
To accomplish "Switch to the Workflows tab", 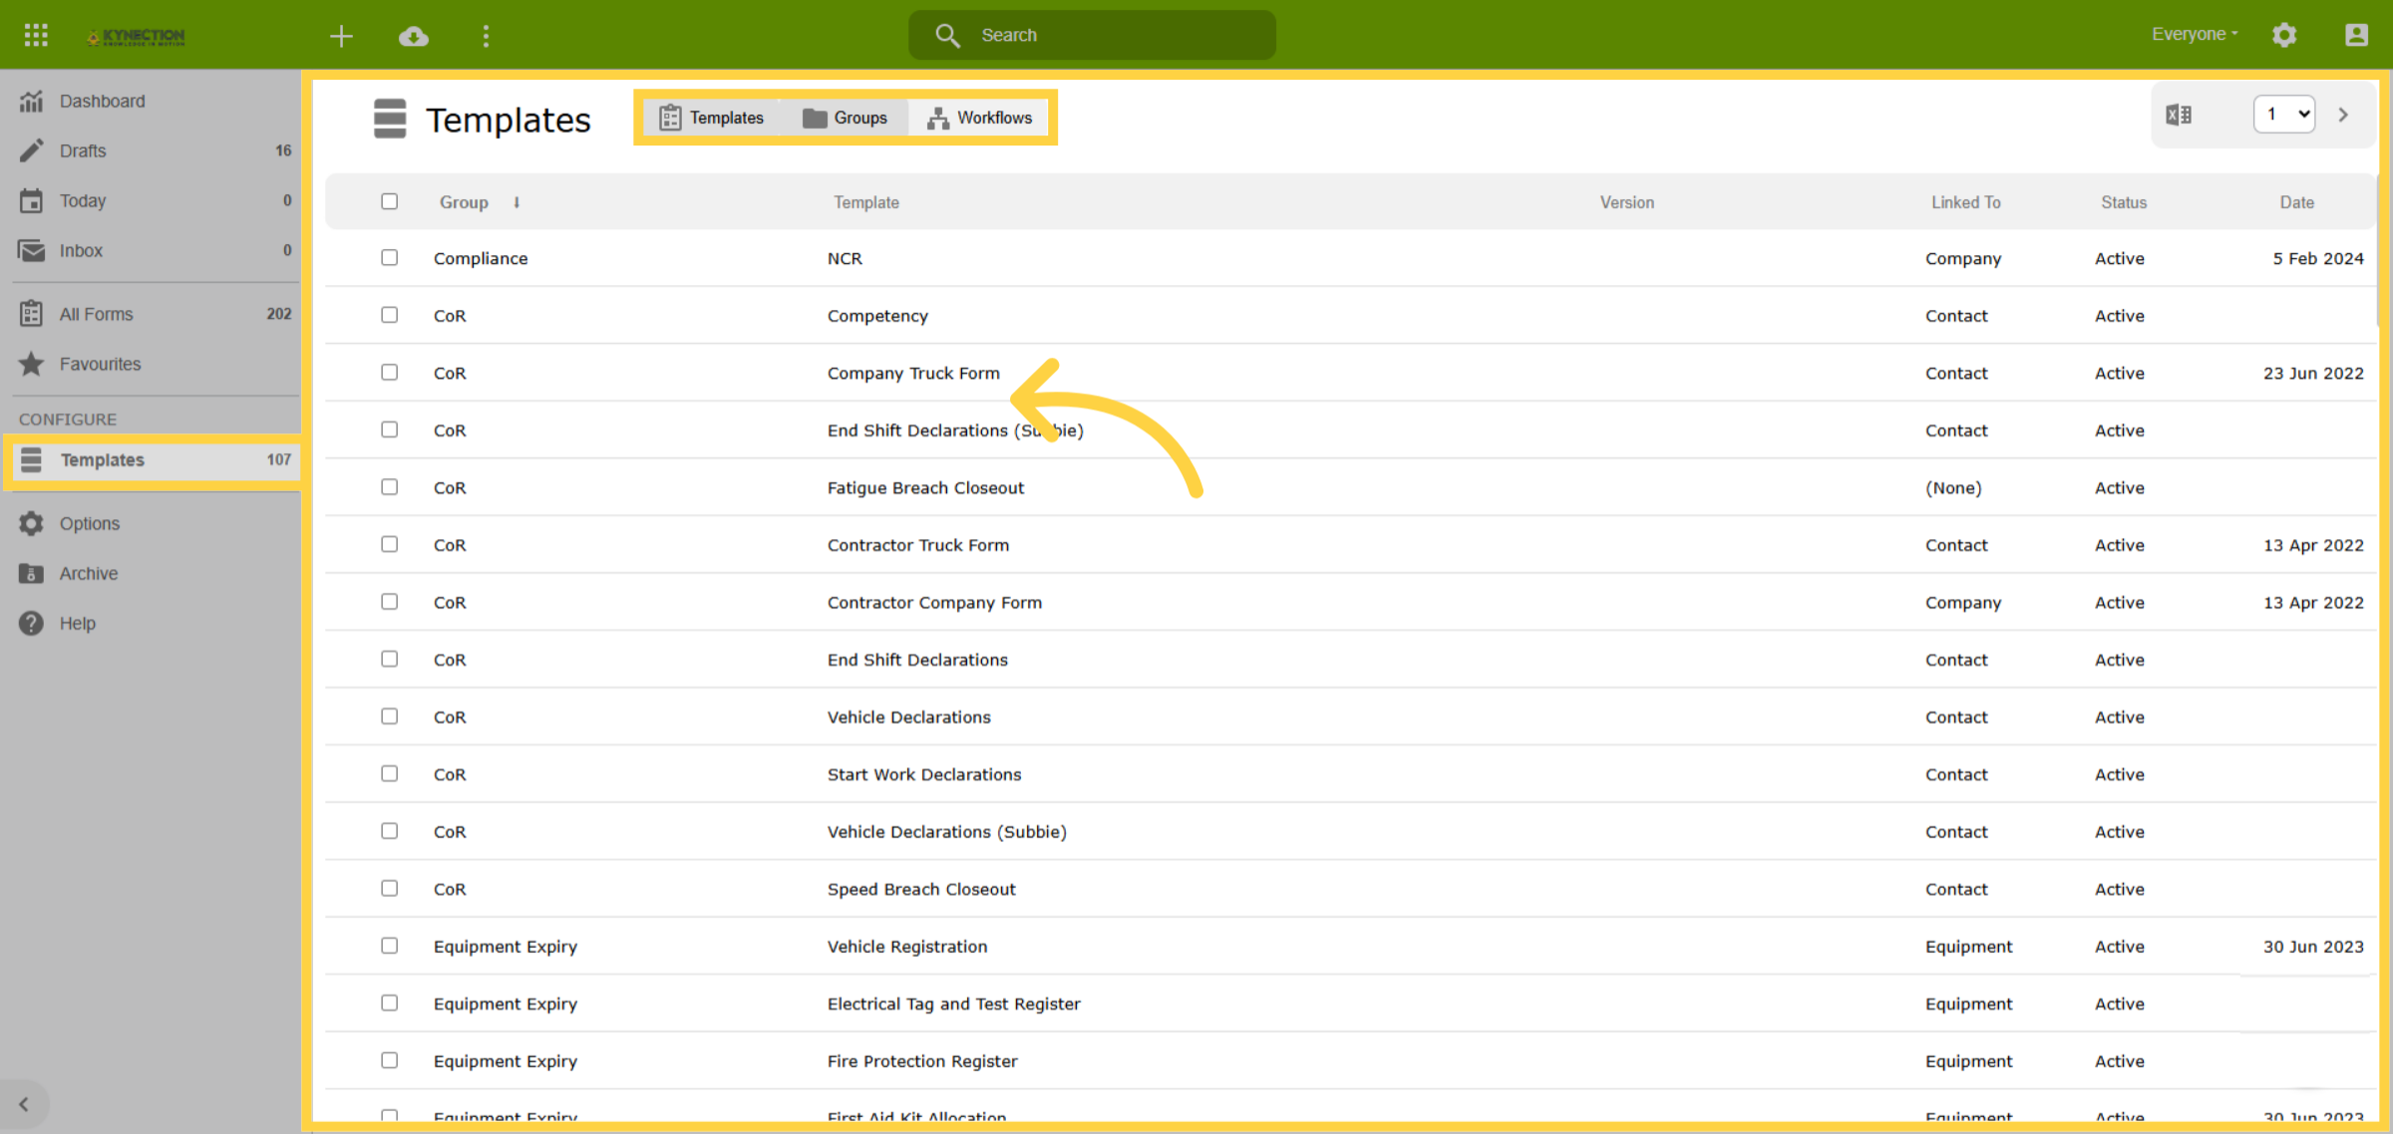I will [980, 119].
